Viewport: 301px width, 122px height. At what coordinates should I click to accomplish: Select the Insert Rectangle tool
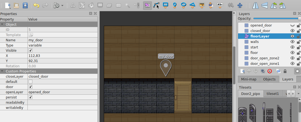click(x=166, y=5)
